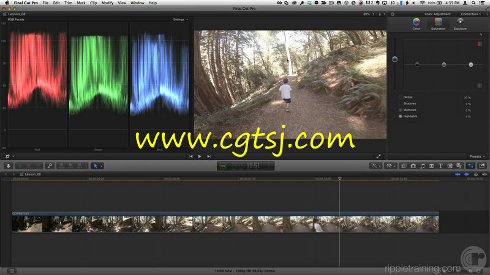Image resolution: width=490 pixels, height=275 pixels.
Task: Open the scope Settings popup menu
Action: tap(180, 20)
